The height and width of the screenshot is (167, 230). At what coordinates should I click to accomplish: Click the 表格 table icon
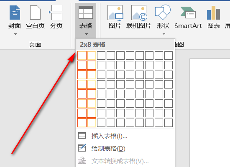tap(86, 12)
